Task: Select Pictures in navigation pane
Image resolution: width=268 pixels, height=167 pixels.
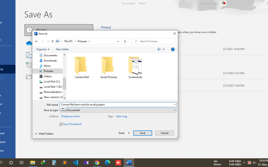Action: 48,71
